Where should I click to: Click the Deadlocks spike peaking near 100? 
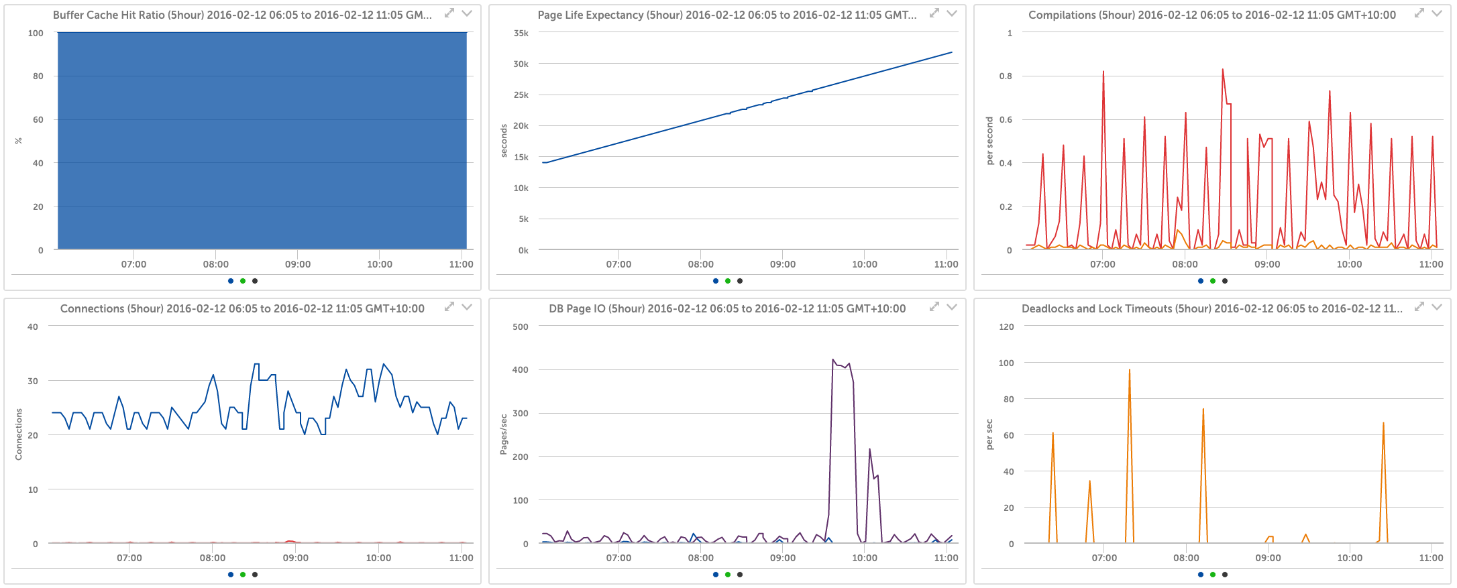pyautogui.click(x=1130, y=371)
